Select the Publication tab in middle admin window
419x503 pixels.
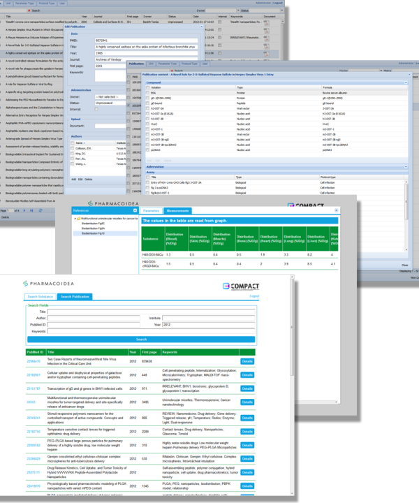(x=136, y=64)
